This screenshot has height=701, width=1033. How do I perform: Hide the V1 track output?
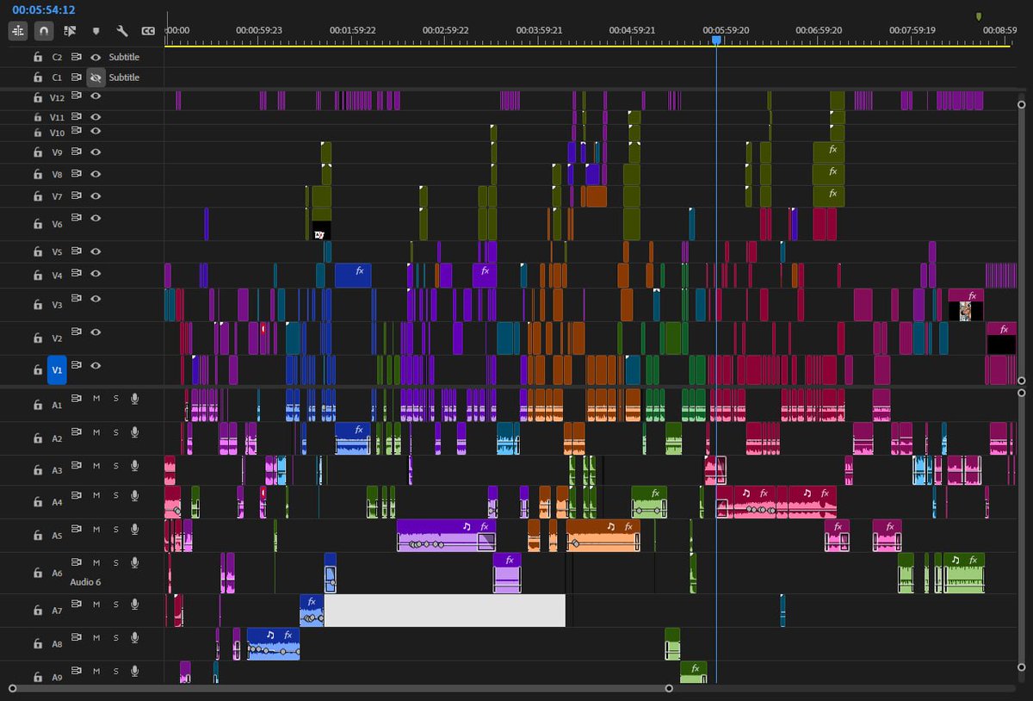pos(96,365)
